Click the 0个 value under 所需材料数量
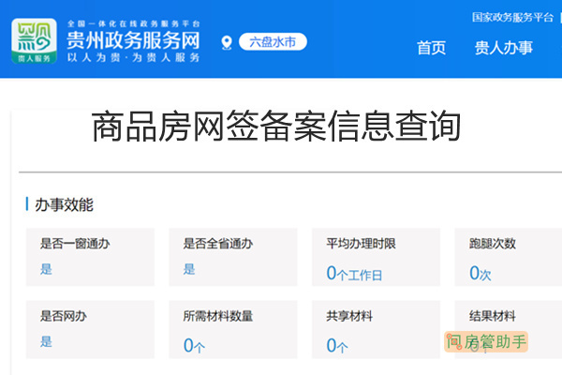The height and width of the screenshot is (375, 562). tap(194, 346)
